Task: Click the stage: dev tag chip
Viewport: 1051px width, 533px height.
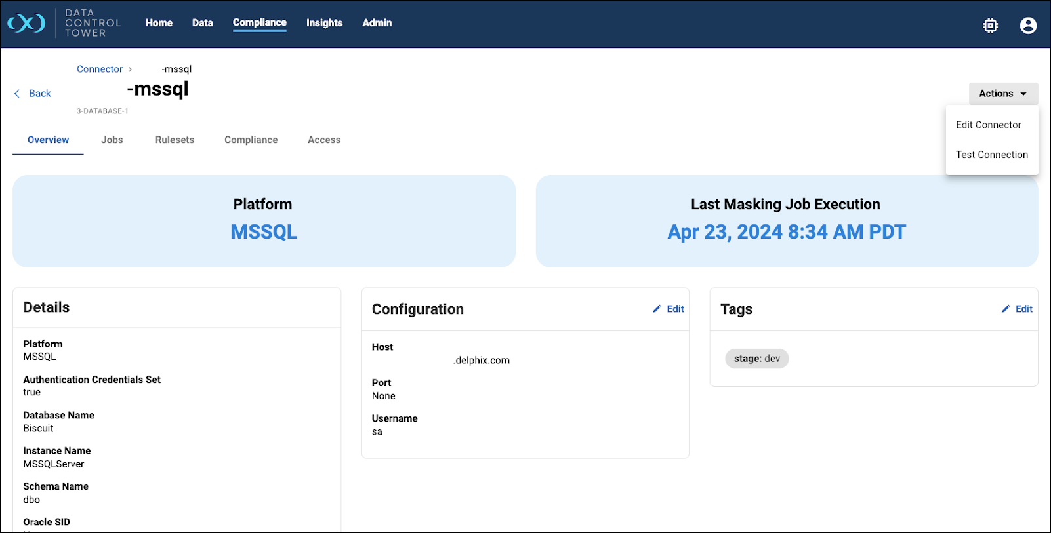Action: tap(756, 359)
